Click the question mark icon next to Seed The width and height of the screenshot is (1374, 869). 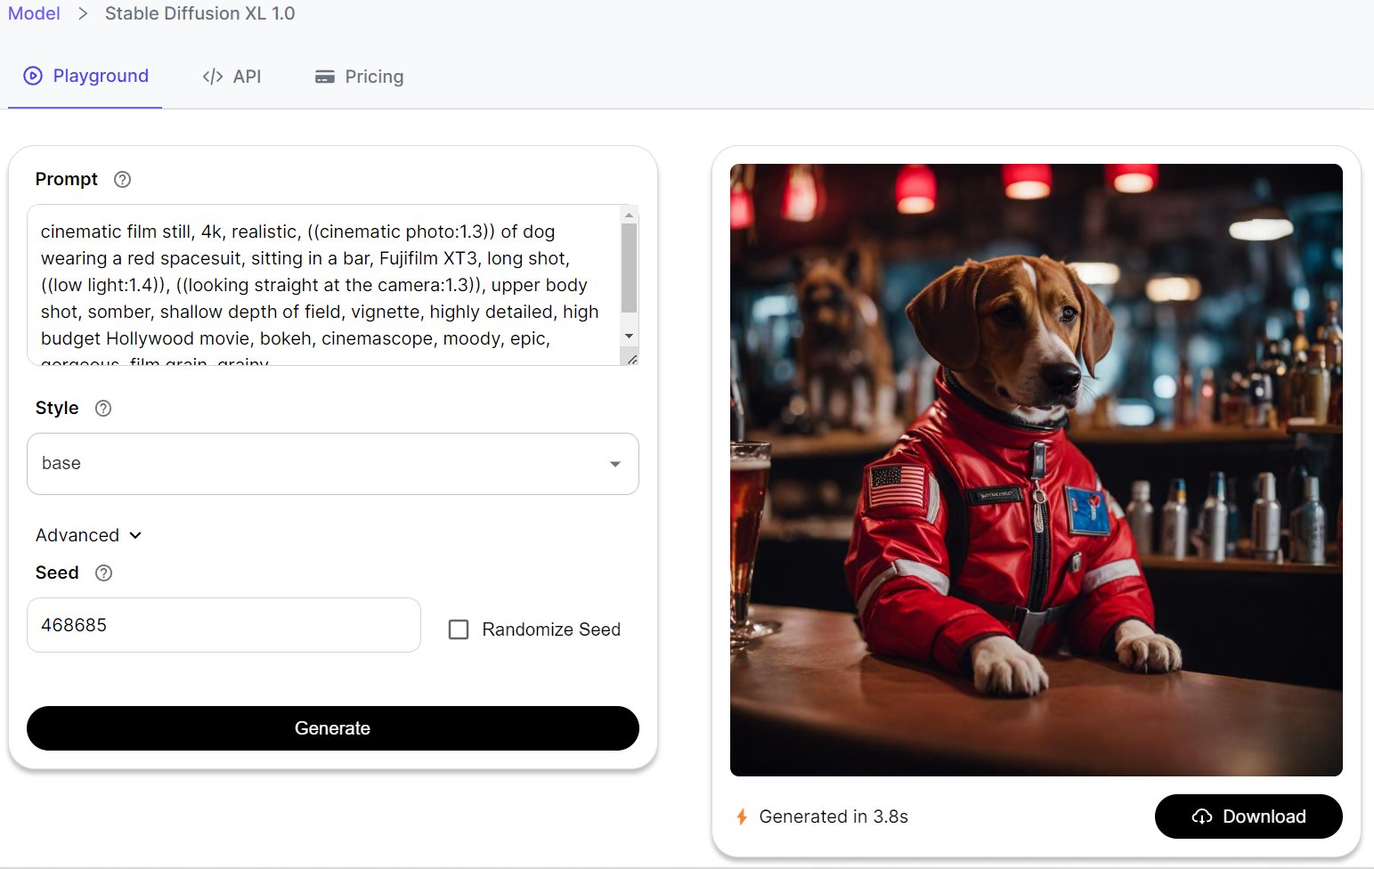point(104,573)
